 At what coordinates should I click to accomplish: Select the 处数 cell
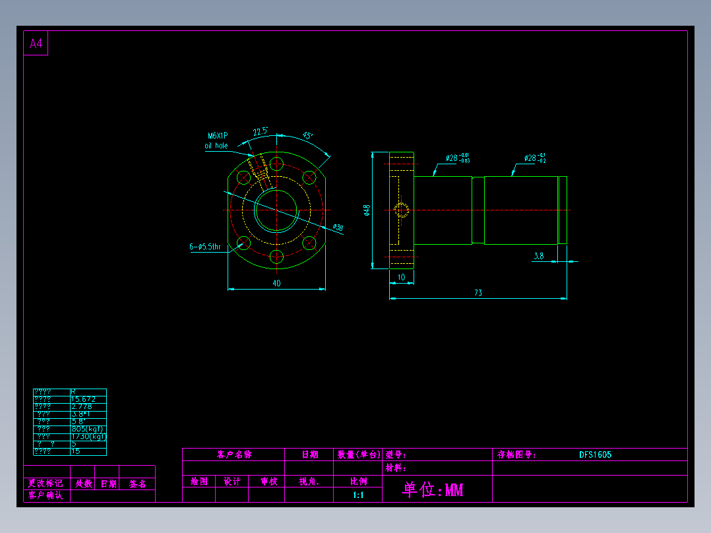coord(82,484)
